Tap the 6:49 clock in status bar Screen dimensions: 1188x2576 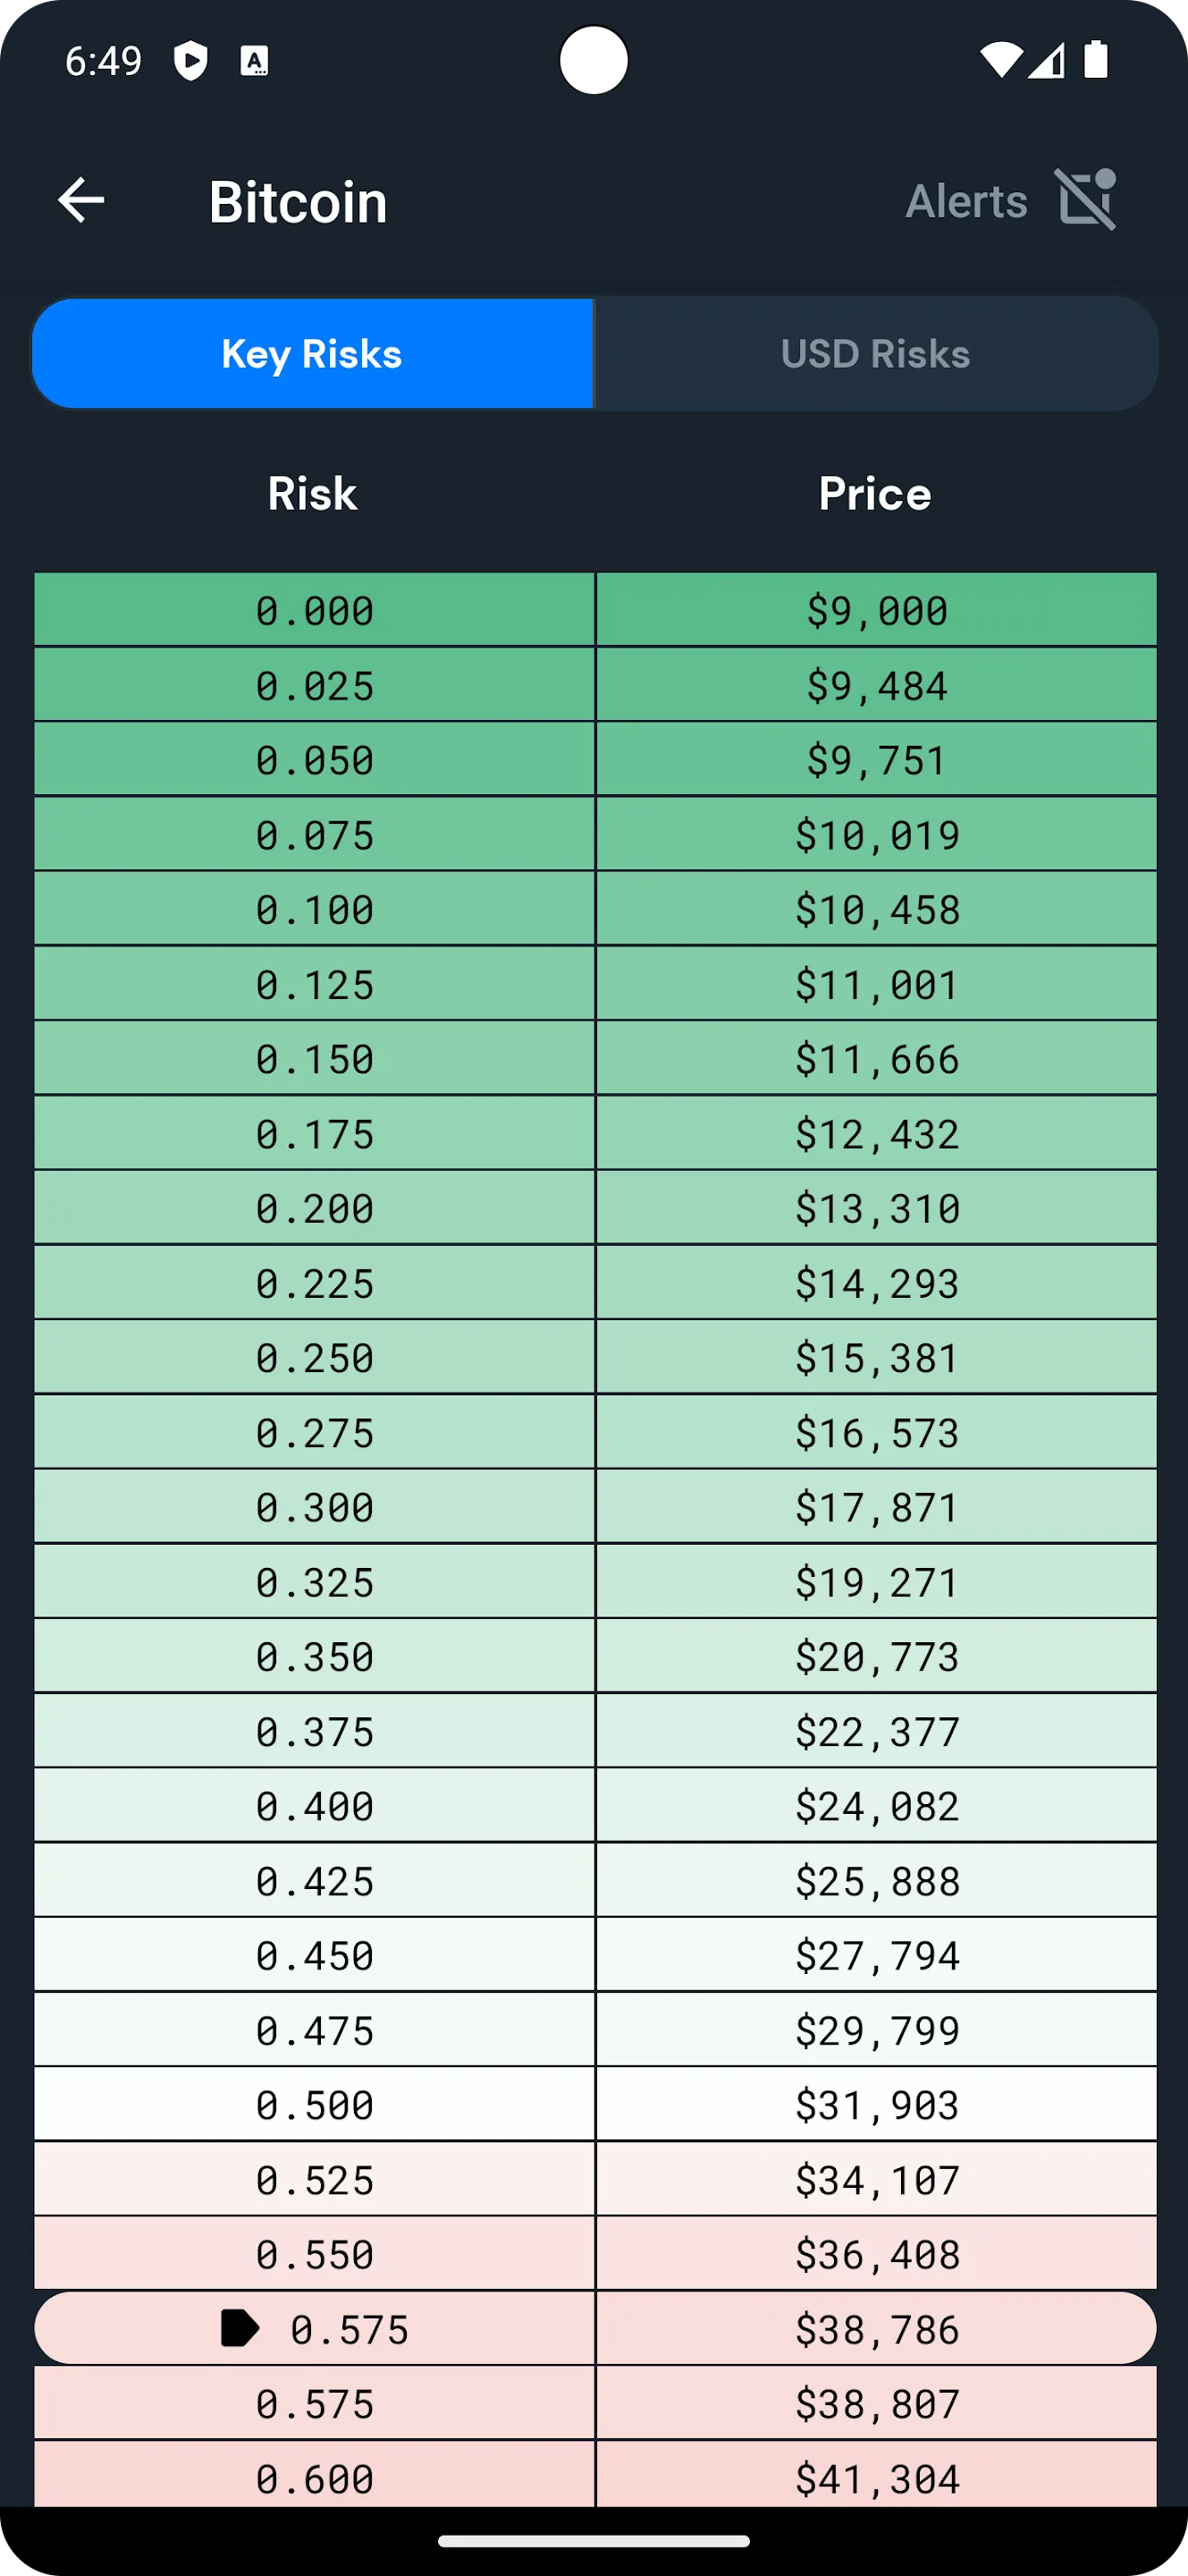(x=103, y=61)
